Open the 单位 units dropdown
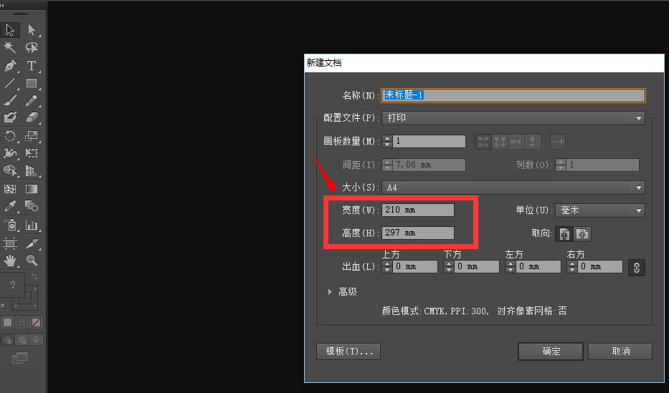 tap(600, 210)
